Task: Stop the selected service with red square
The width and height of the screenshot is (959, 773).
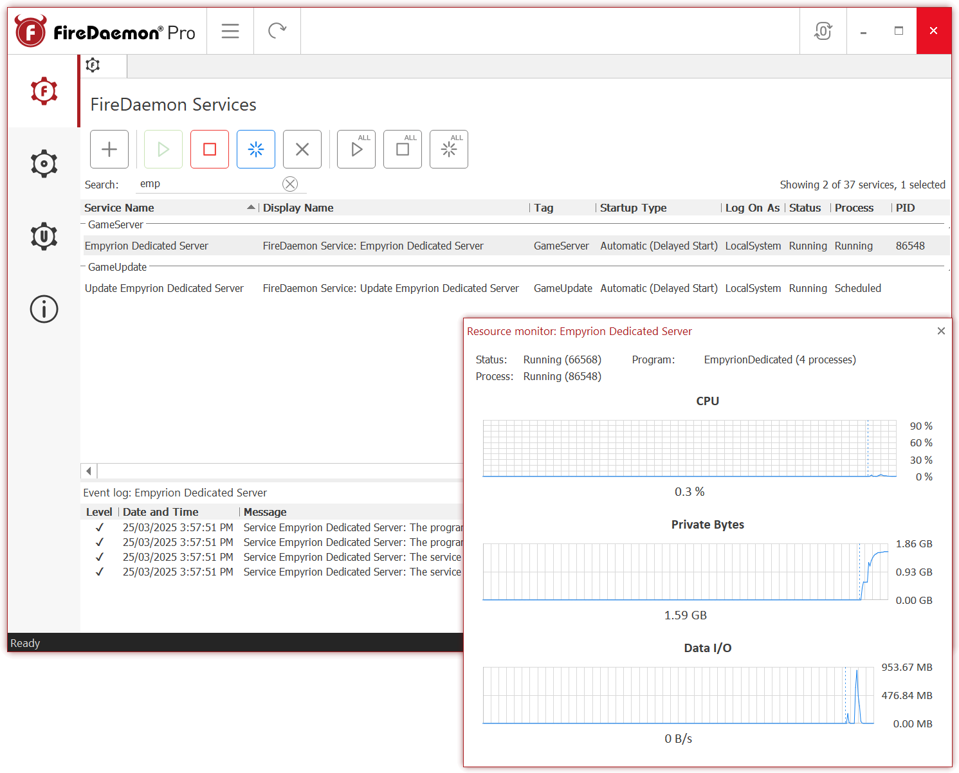Action: point(210,149)
